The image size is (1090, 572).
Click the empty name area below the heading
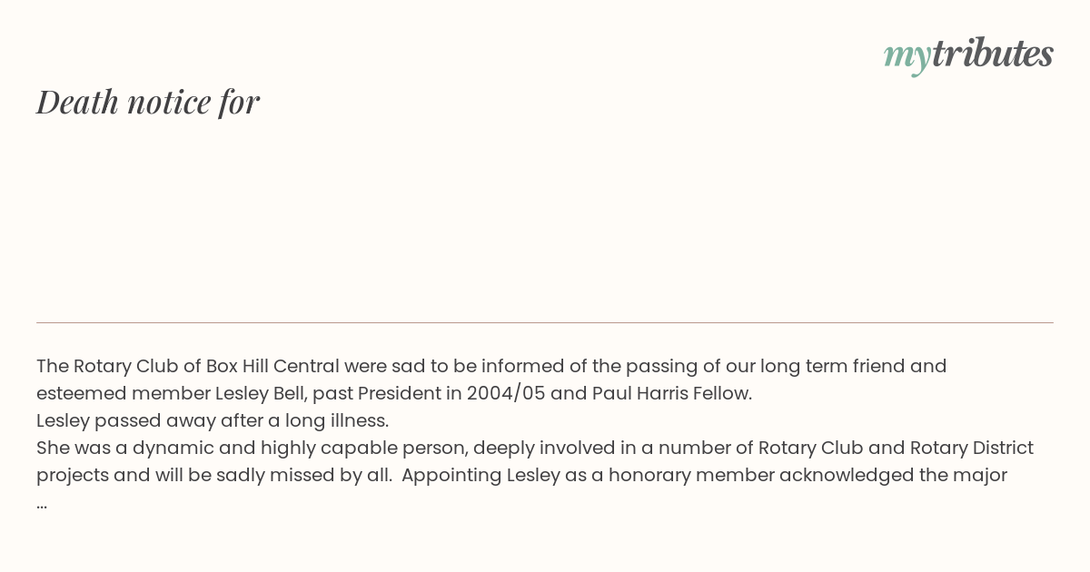click(363, 218)
